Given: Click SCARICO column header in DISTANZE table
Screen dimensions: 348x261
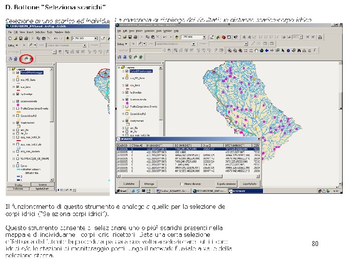Looking at the screenshot, I should tap(122, 145).
